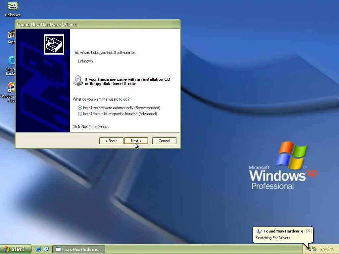Activate Found New Hardware taskbar button
The image size is (339, 254).
tap(79, 249)
